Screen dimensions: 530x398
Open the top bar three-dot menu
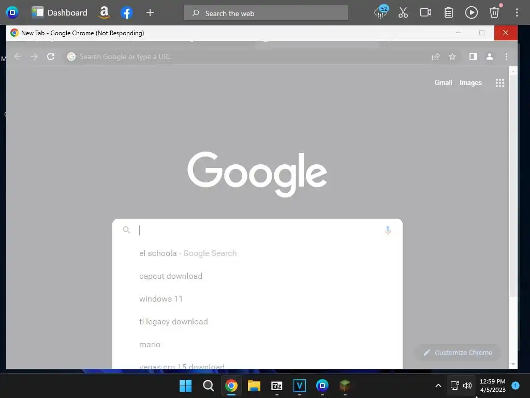pyautogui.click(x=517, y=13)
